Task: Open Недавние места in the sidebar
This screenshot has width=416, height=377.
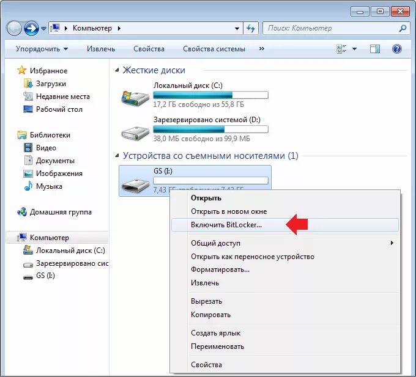Action: (x=63, y=97)
